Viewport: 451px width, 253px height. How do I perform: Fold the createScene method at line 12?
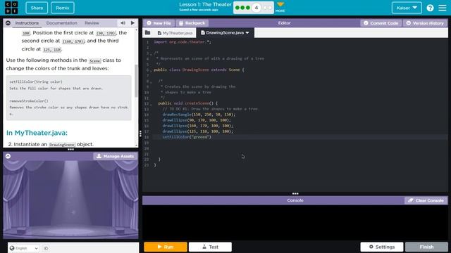coord(151,104)
